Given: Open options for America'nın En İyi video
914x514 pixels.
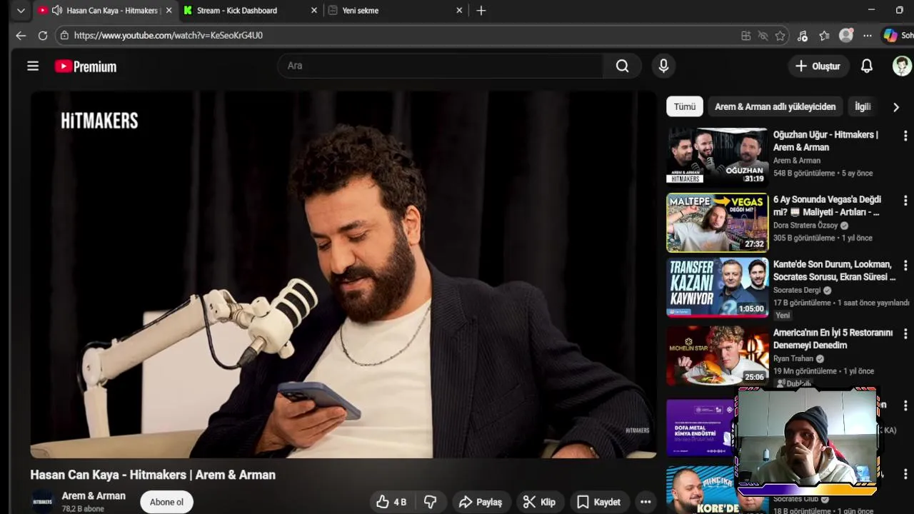Looking at the screenshot, I should coord(905,334).
